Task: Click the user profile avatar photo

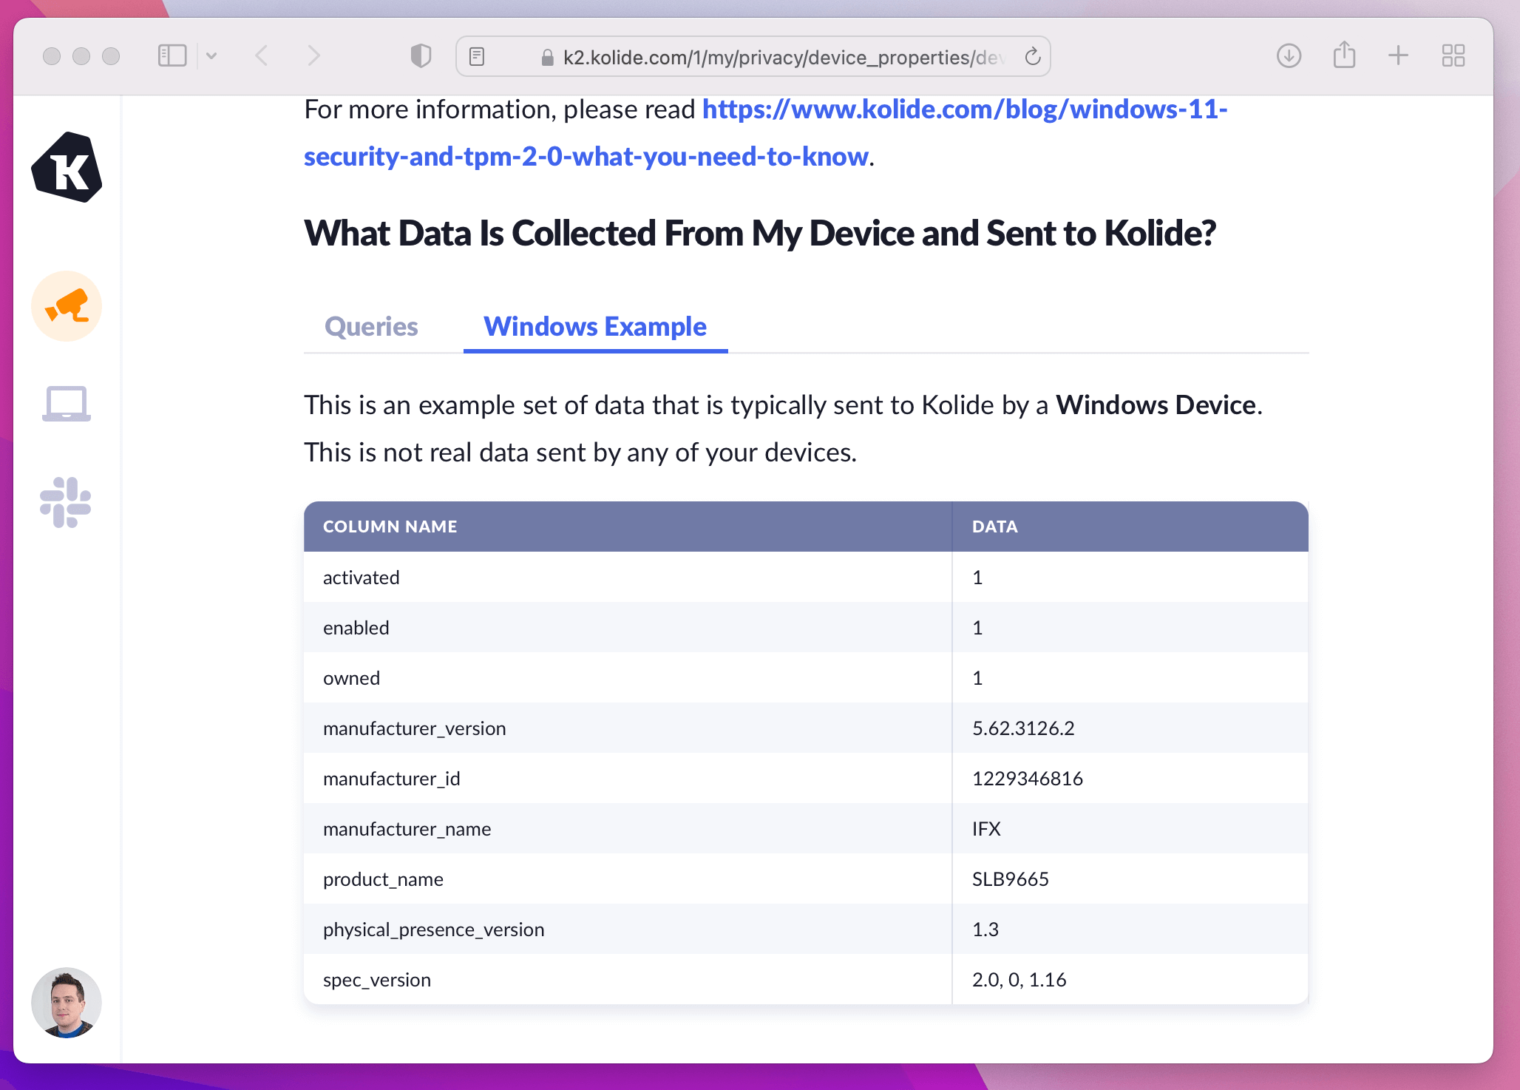Action: (67, 1002)
